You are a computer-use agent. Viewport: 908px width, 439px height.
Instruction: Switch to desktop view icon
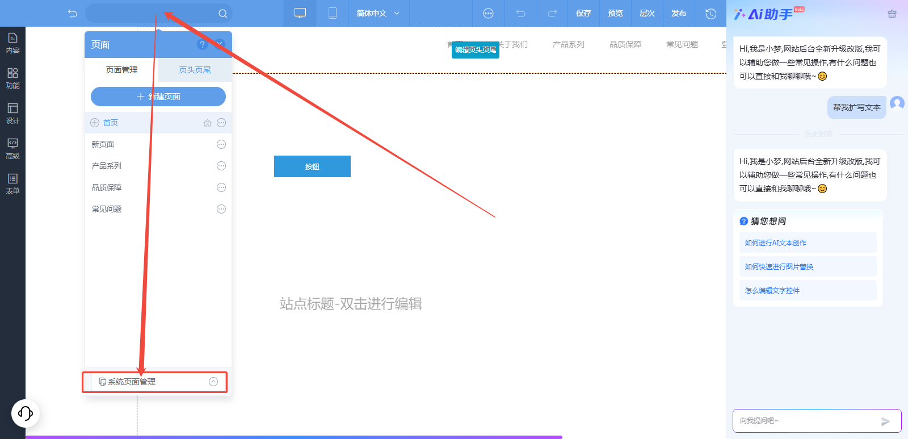300,13
